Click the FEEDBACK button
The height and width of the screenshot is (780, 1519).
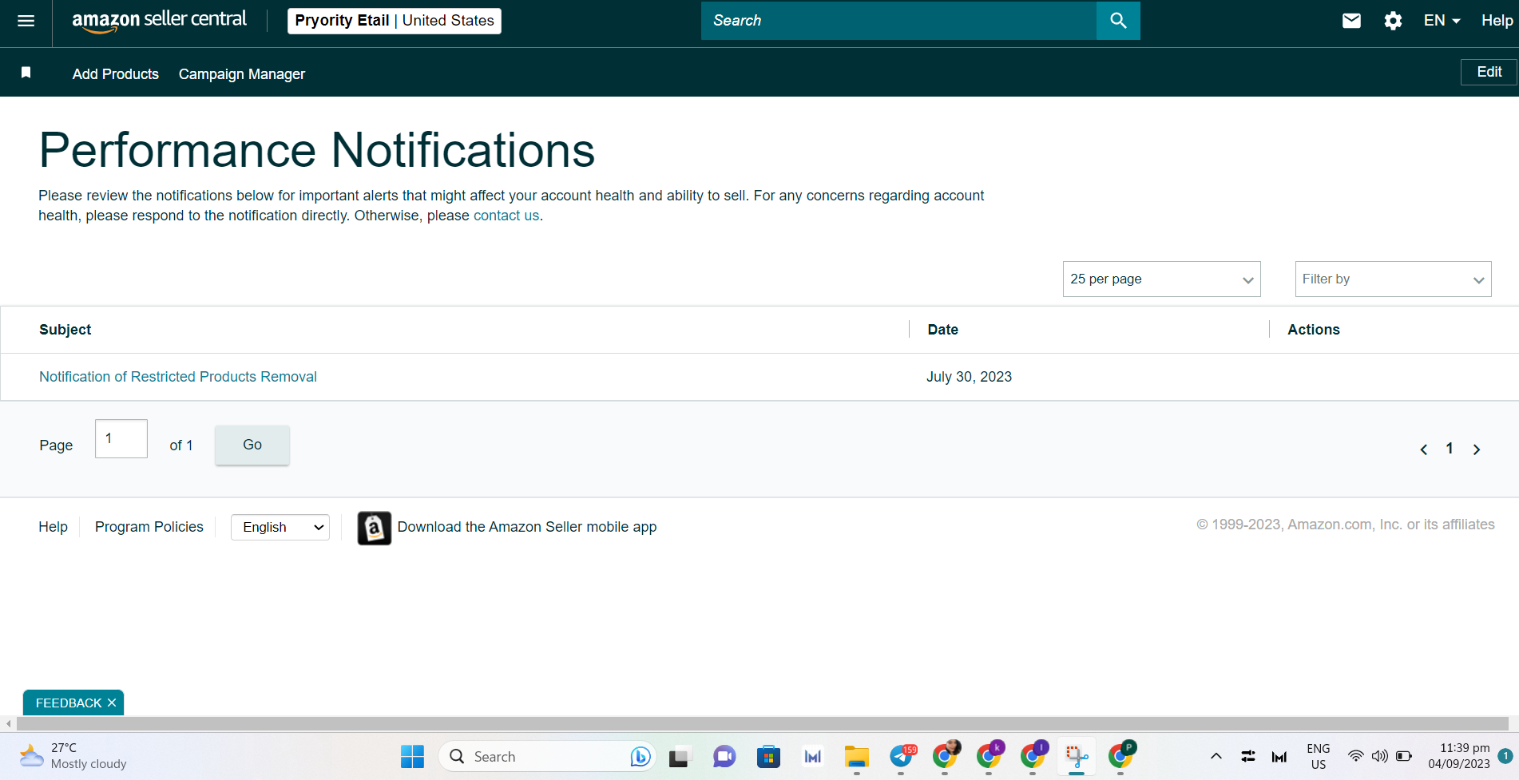(69, 703)
